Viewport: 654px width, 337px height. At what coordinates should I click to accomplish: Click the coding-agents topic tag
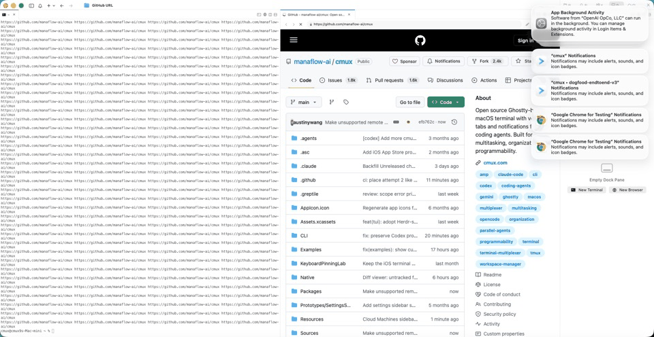[x=516, y=185]
